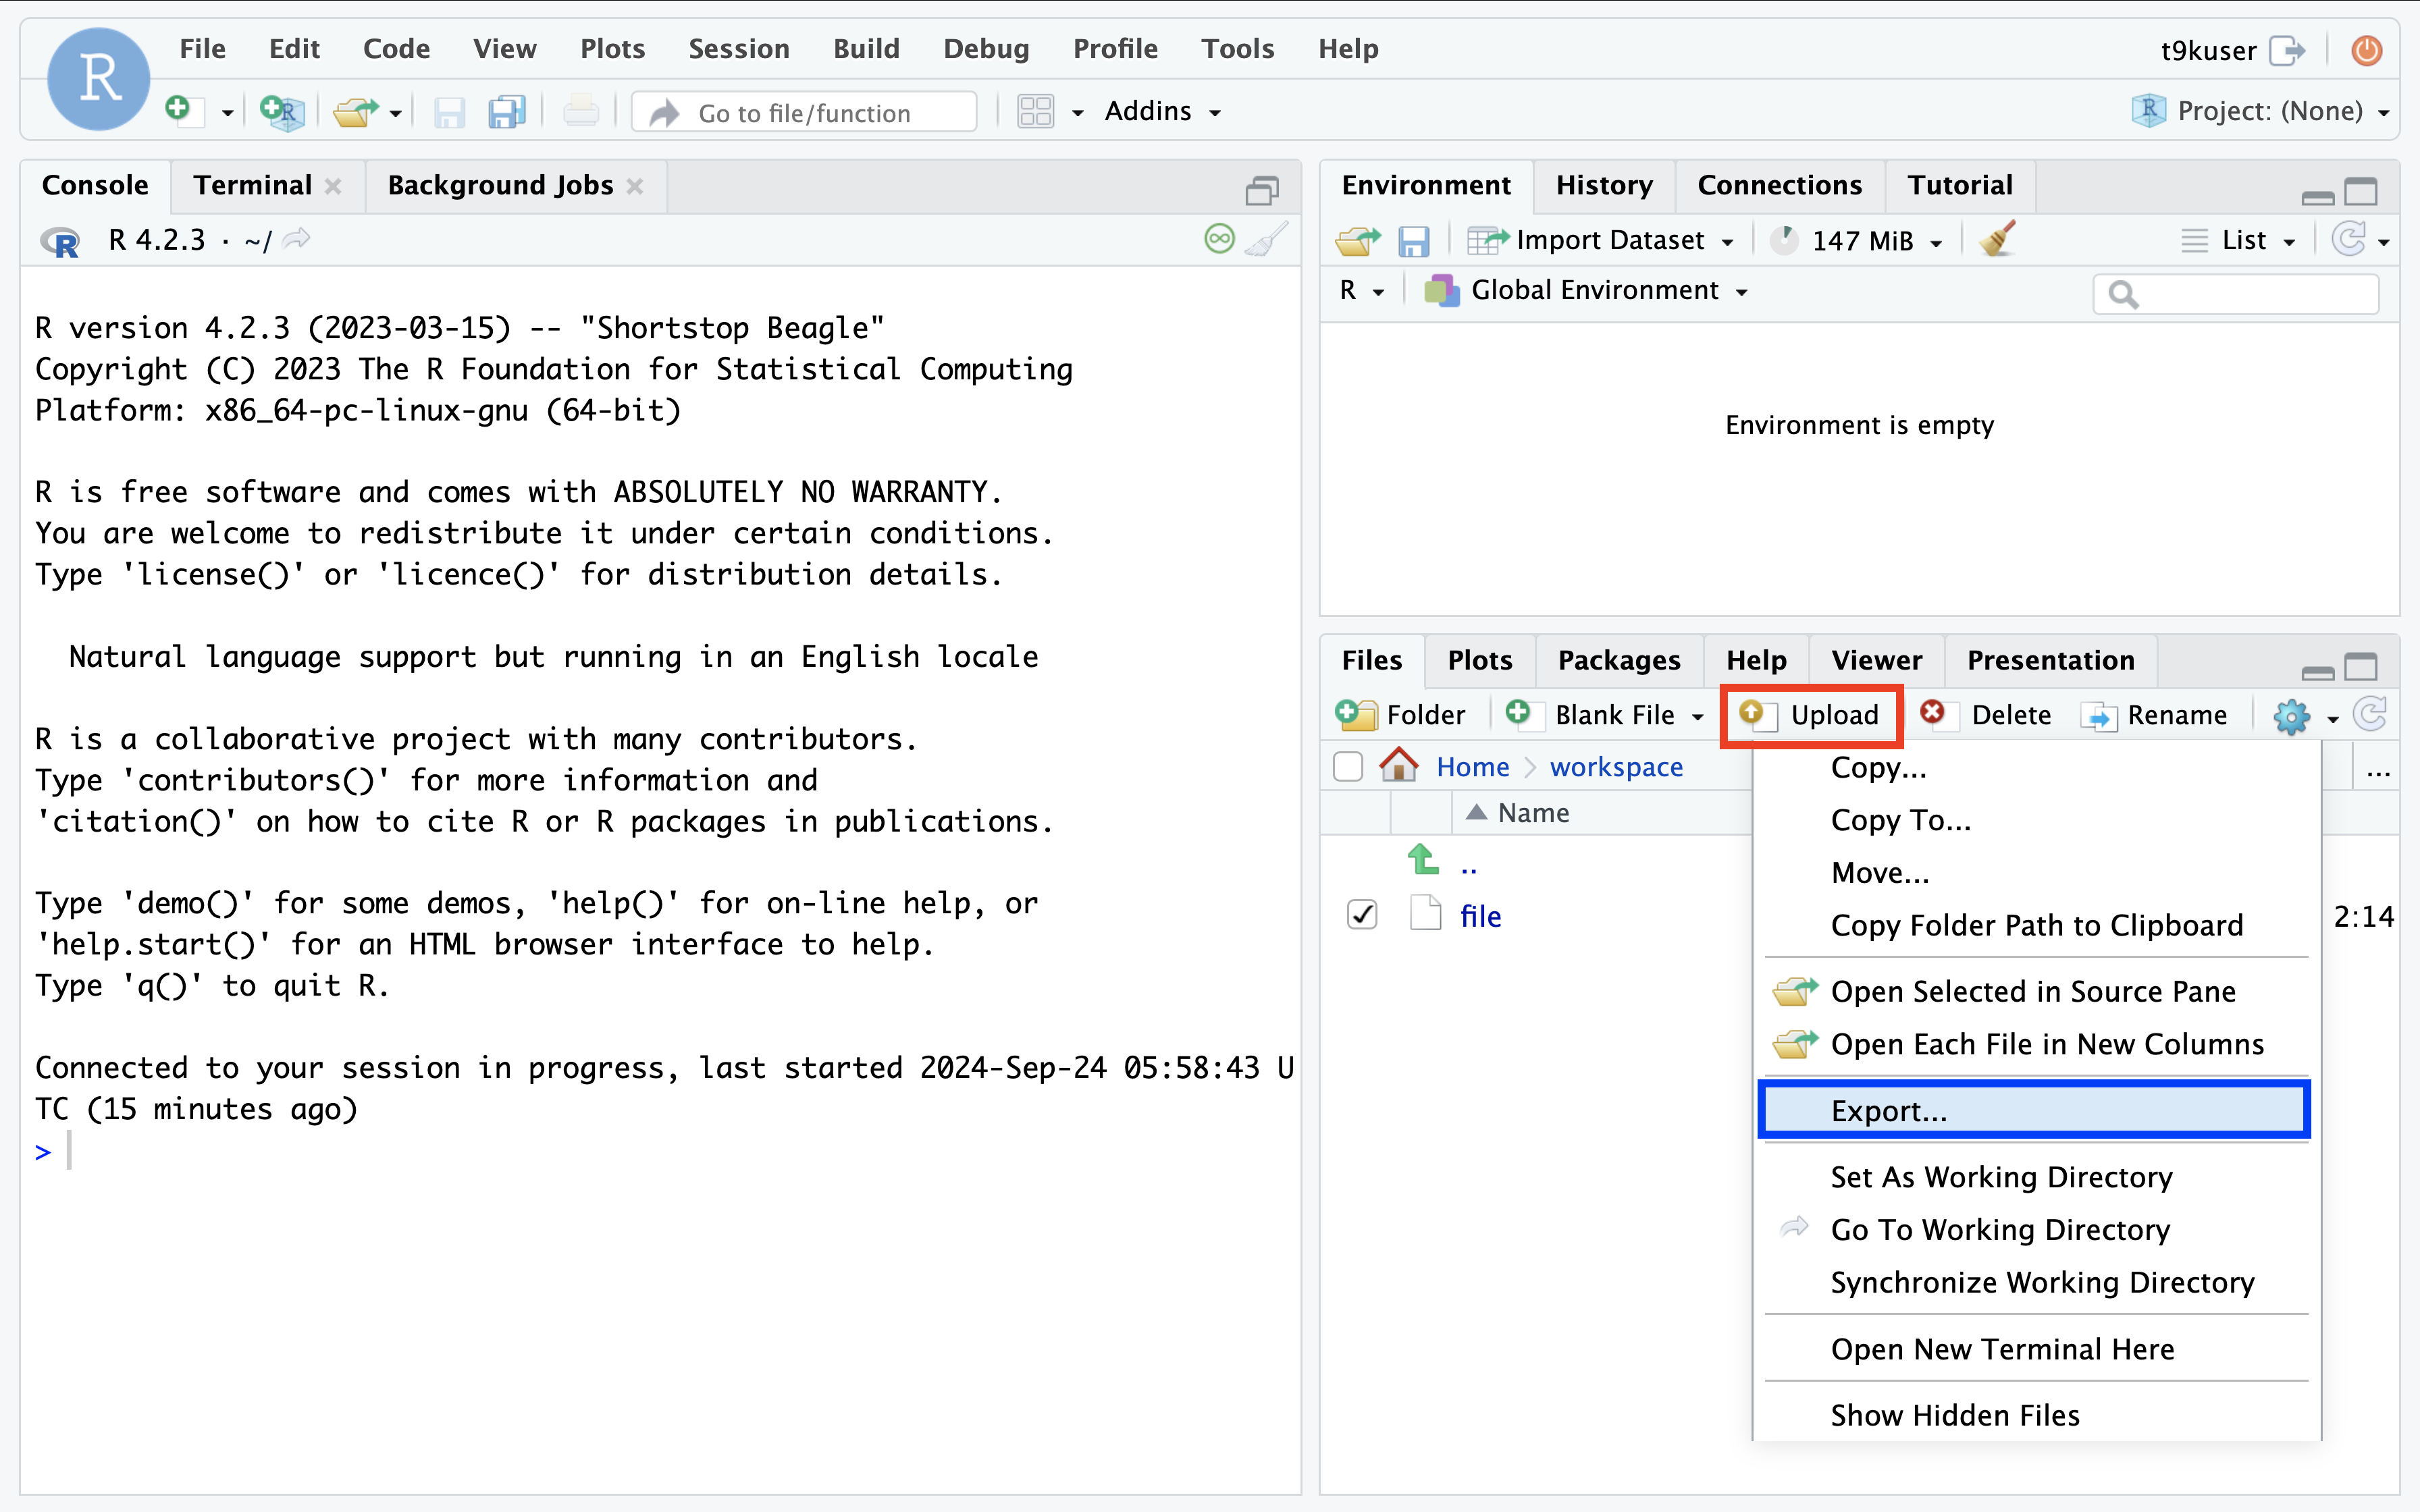Click Files pane gear More icon

click(x=2291, y=716)
